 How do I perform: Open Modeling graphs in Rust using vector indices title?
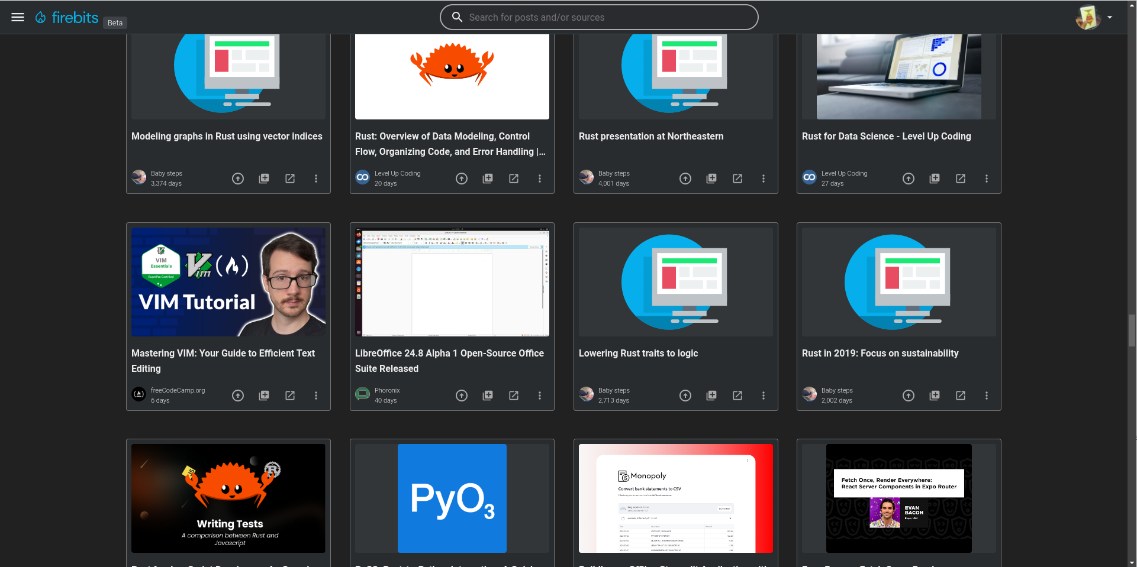(x=227, y=137)
